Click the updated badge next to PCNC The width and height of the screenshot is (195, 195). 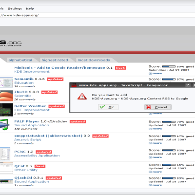[44, 152]
